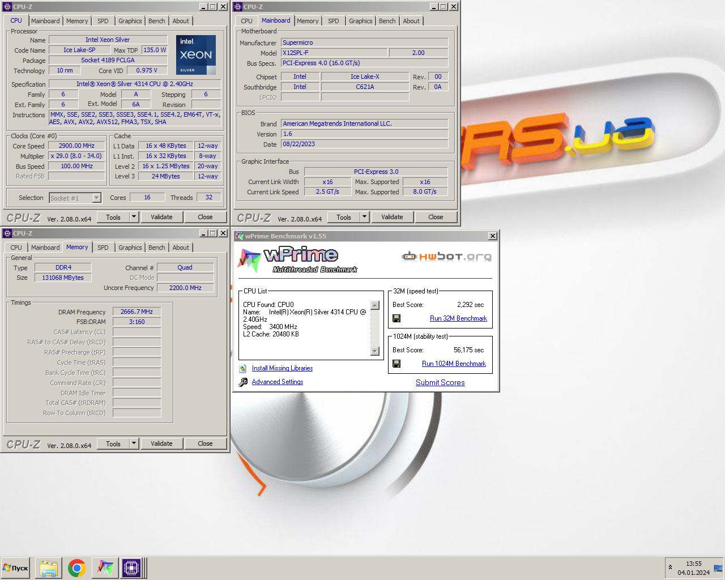Click Close in the CPU window
Image resolution: width=725 pixels, height=580 pixels.
pos(205,217)
